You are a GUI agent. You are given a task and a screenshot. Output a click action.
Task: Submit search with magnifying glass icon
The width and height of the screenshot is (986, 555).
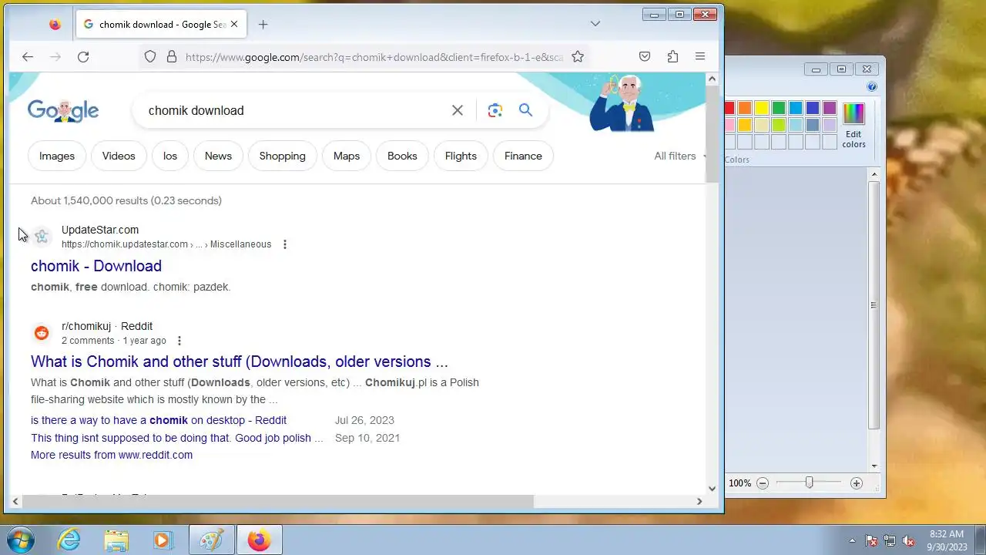[525, 110]
